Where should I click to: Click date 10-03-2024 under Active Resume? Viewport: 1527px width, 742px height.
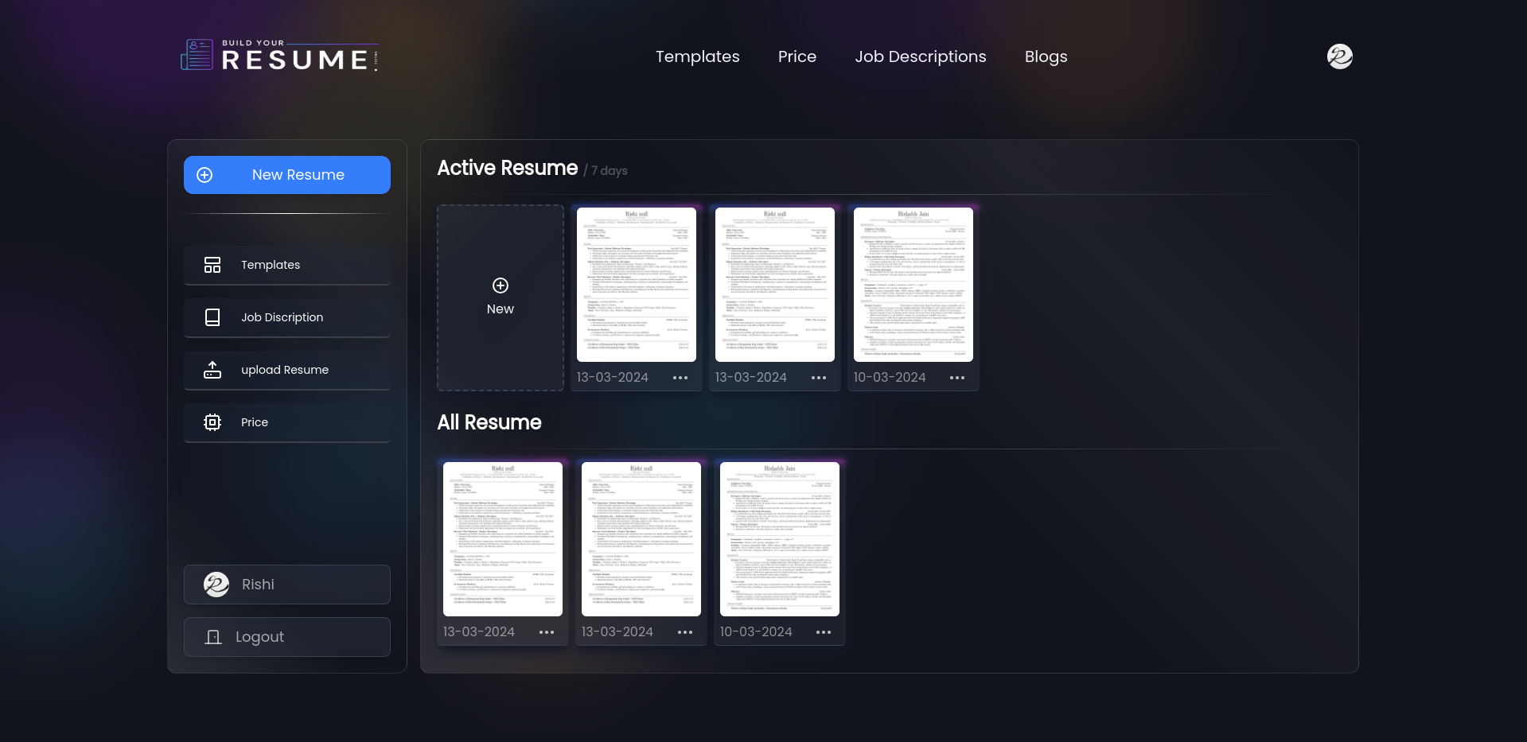890,378
